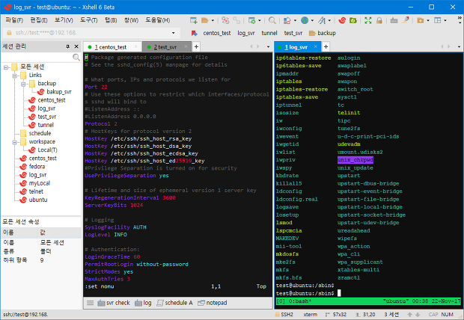Screen dimensions: 464x320
Task: Toggle the session manager pin icon
Action: pos(68,46)
